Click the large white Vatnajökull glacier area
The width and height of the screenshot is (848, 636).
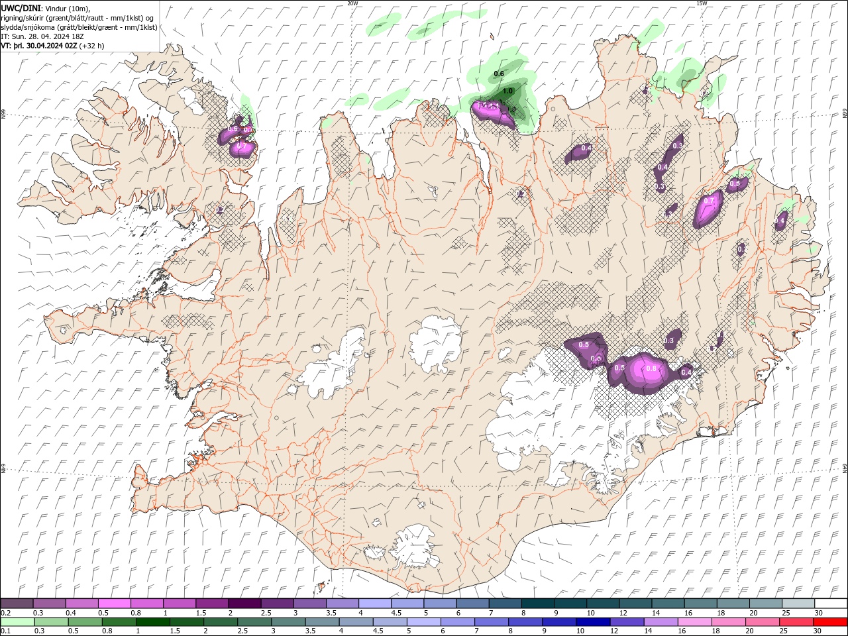pyautogui.click(x=563, y=411)
